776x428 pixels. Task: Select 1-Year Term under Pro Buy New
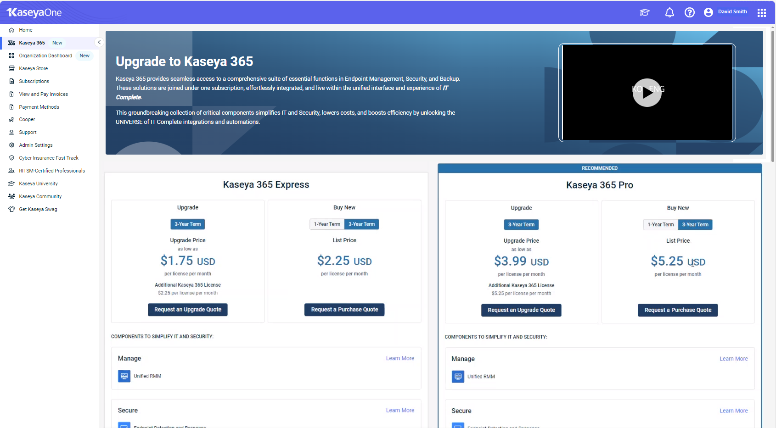[x=660, y=225]
